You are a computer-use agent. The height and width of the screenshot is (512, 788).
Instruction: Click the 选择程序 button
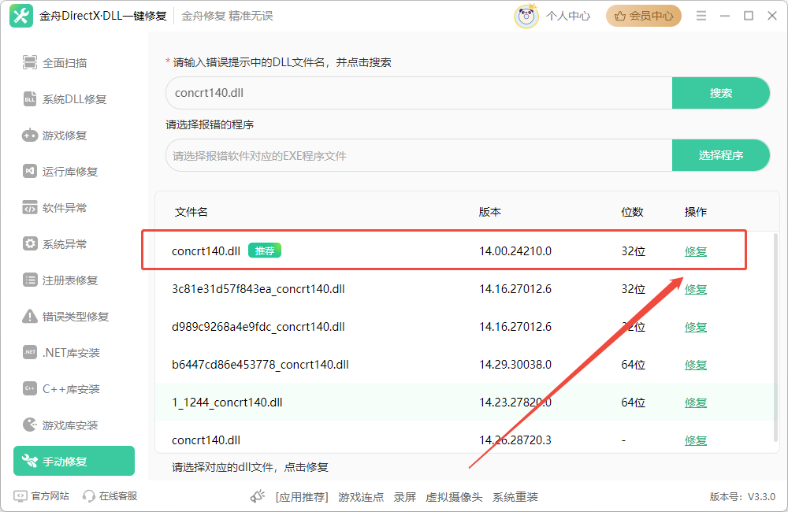(721, 155)
